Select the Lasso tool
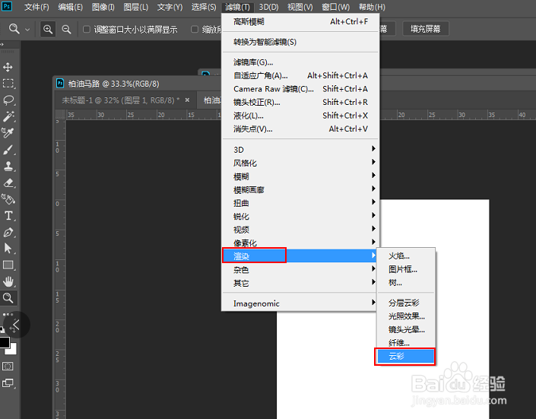 click(8, 100)
